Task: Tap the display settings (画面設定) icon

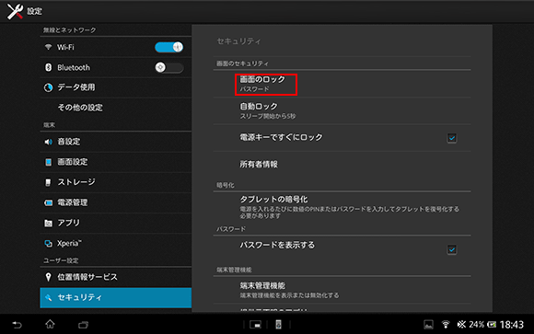Action: [48, 162]
